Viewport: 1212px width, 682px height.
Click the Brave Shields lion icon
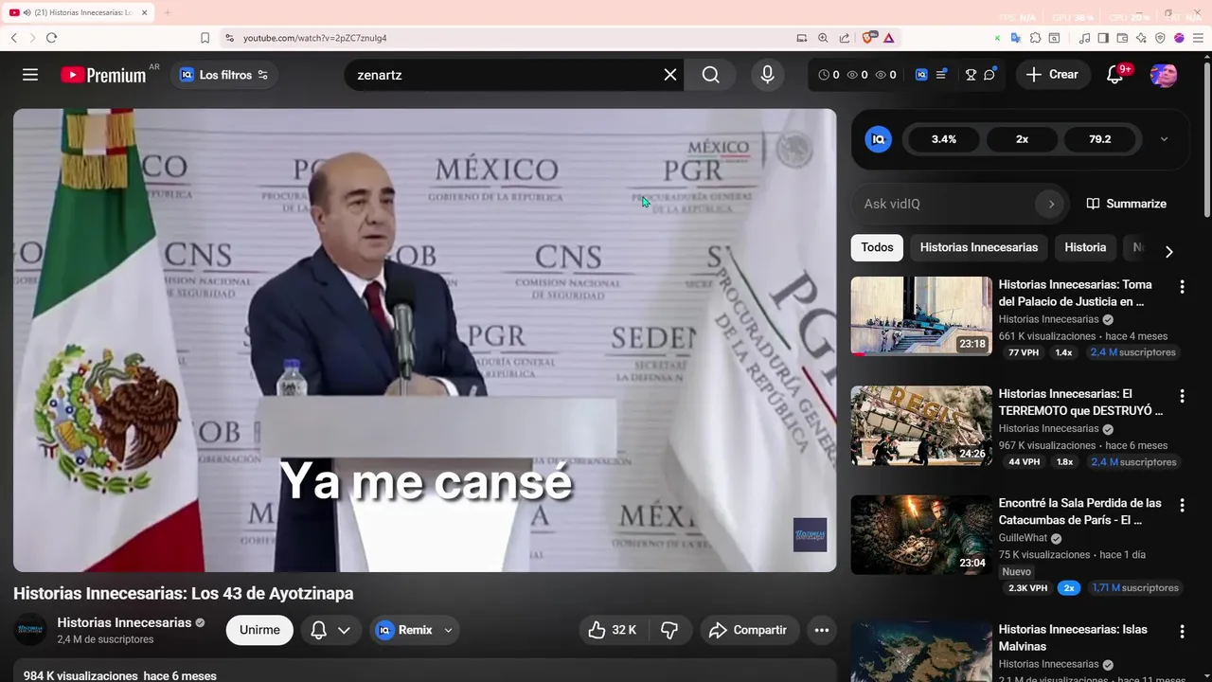click(x=867, y=38)
